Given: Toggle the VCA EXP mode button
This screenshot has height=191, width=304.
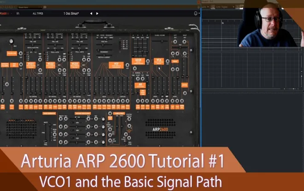Looking at the screenshot, I should 167,96.
